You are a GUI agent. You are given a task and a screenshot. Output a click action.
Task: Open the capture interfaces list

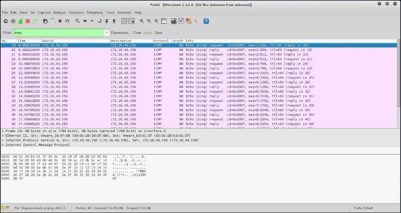pos(6,21)
